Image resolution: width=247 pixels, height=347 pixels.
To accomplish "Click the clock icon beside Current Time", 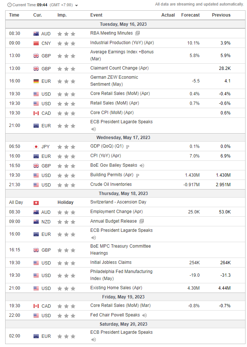I will tap(9, 5).
